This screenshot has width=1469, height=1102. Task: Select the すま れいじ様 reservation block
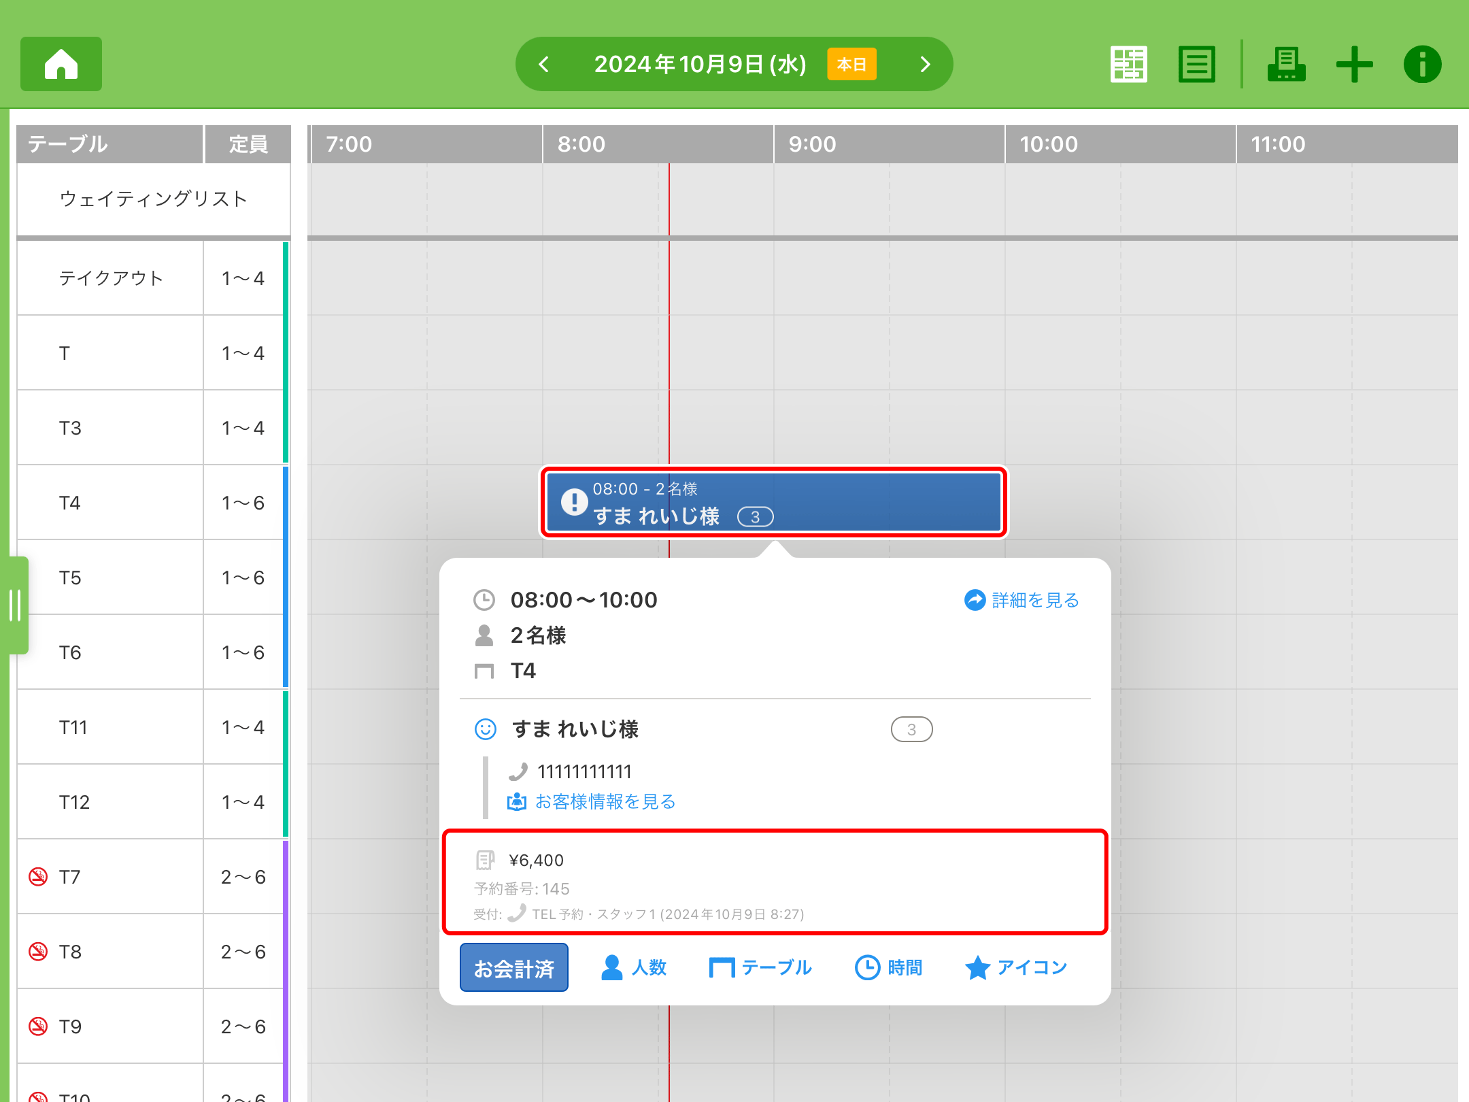pyautogui.click(x=773, y=503)
